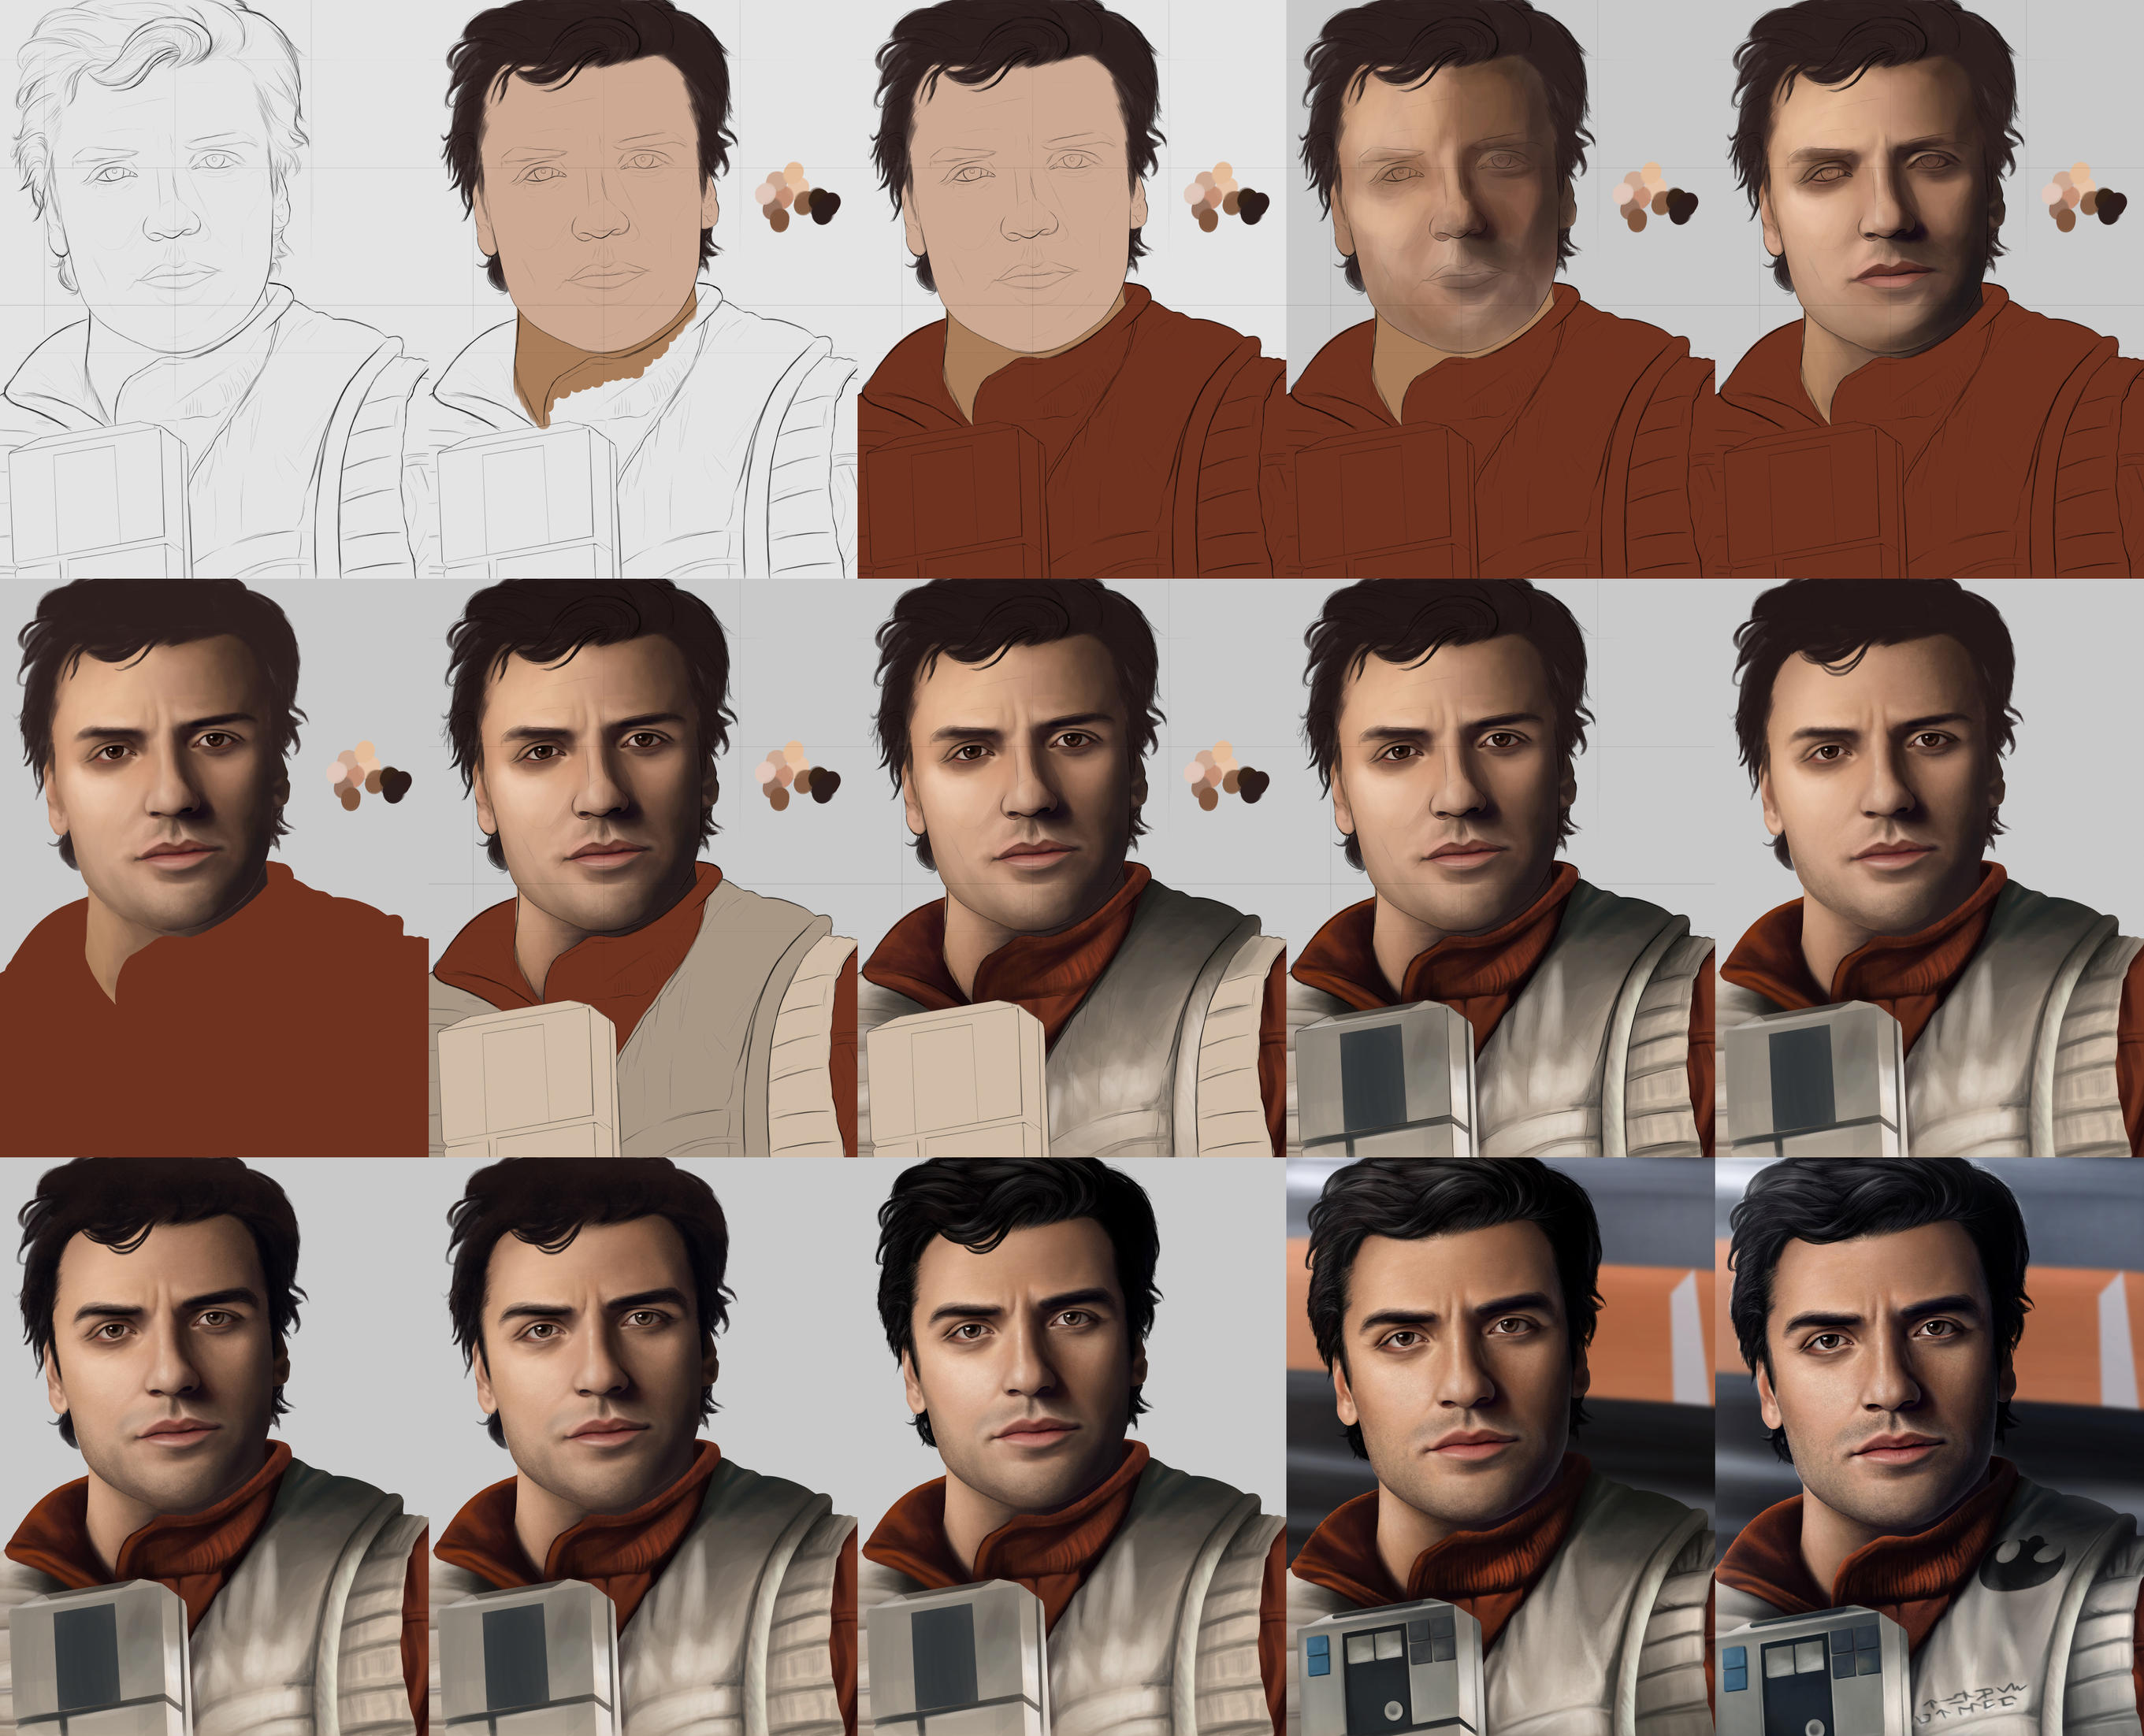Select the black-haired portrait on plain grey background
Image resolution: width=2144 pixels, height=1736 pixels.
click(1072, 1447)
